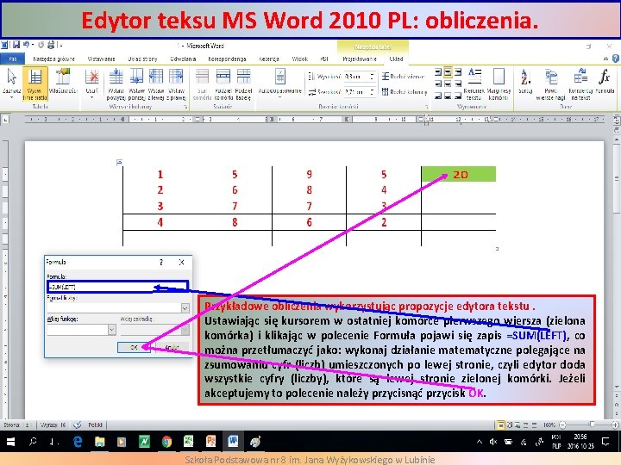Click Save icon in quick access toolbar
The image size is (621, 465).
[x=16, y=45]
